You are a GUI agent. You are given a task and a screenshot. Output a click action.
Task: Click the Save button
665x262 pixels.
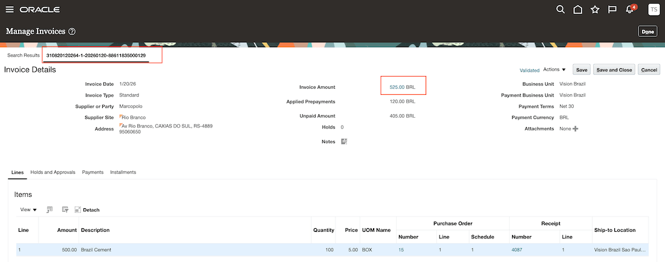pos(582,70)
